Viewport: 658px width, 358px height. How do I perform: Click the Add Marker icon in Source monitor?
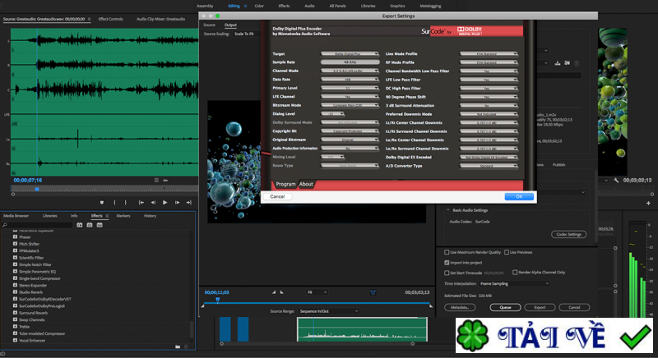102,202
